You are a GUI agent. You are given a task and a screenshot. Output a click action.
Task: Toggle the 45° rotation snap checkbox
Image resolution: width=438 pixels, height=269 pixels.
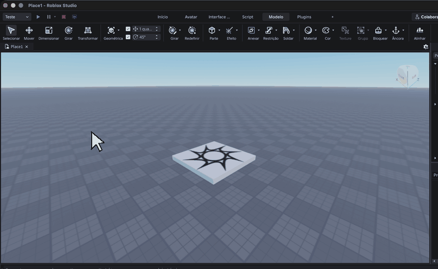[x=128, y=37]
